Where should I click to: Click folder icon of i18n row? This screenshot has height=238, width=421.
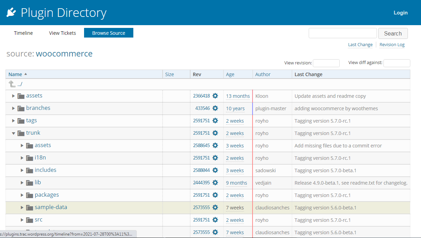tap(30, 158)
